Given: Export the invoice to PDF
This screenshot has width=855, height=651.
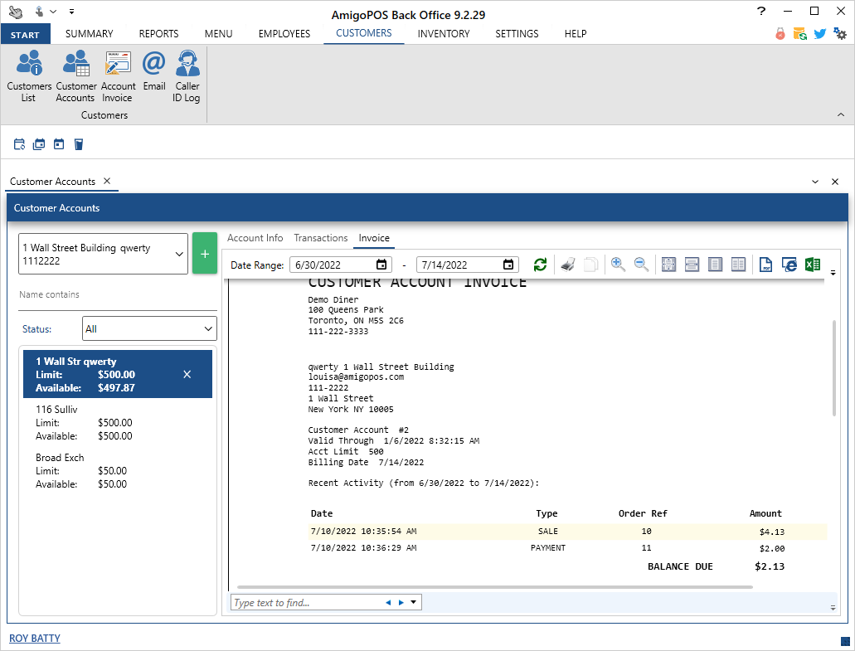Looking at the screenshot, I should (766, 265).
